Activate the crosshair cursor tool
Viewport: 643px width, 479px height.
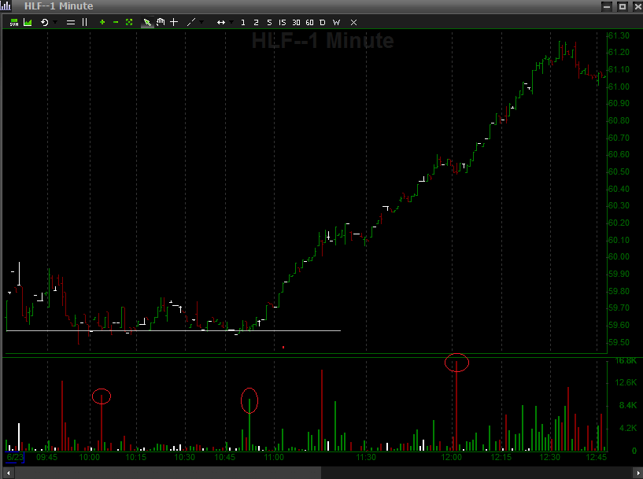(174, 22)
